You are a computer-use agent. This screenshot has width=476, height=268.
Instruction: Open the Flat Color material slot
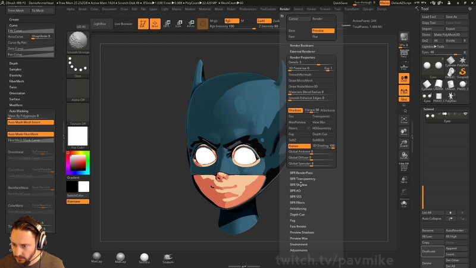[78, 136]
